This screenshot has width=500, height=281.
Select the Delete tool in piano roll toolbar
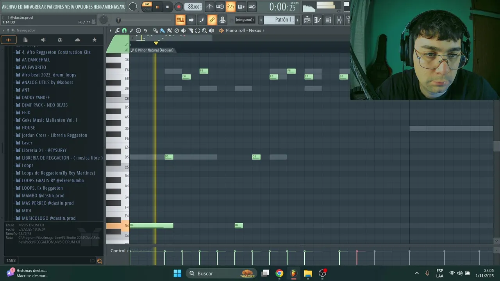[177, 30]
